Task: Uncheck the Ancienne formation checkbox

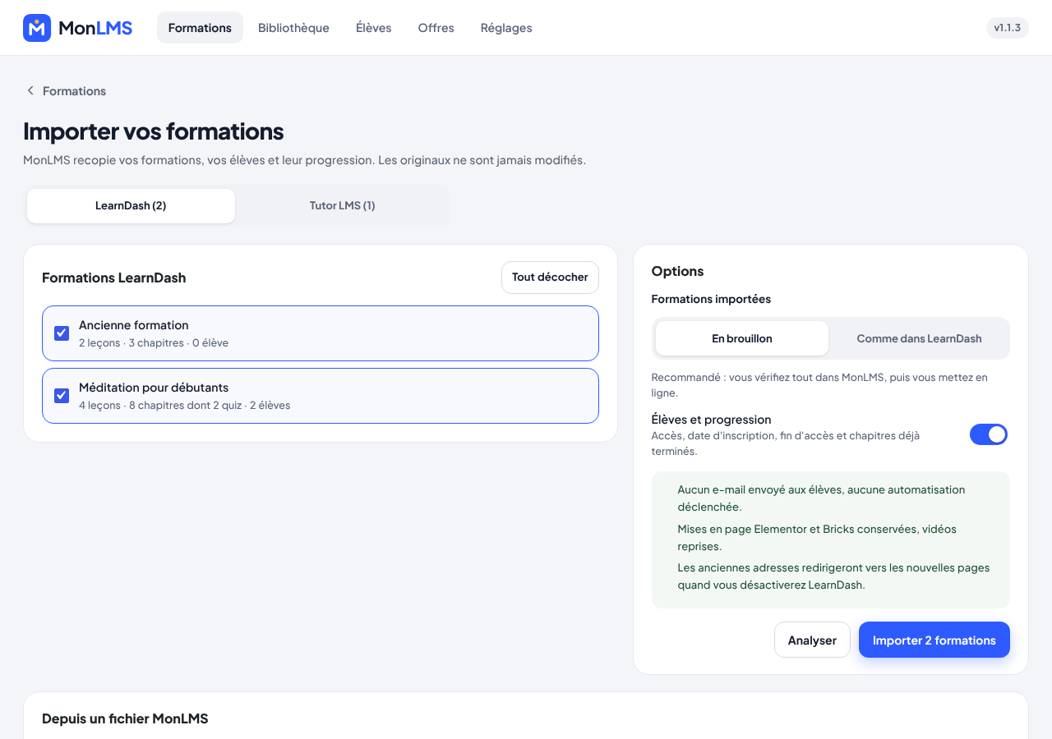Action: click(x=62, y=333)
